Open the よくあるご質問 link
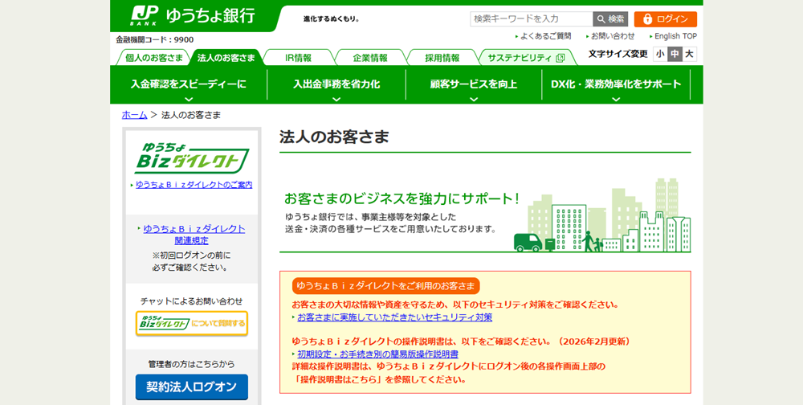 tap(545, 36)
